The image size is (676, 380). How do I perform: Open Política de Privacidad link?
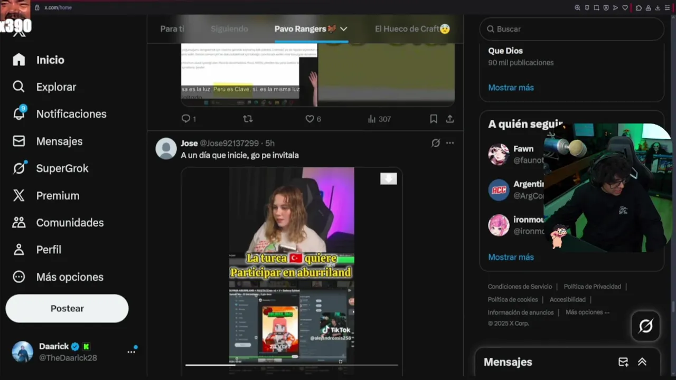[x=592, y=287]
